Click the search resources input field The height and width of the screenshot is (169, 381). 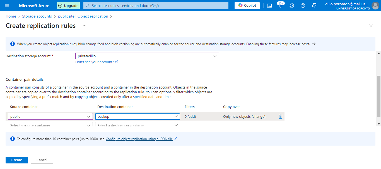[156, 6]
